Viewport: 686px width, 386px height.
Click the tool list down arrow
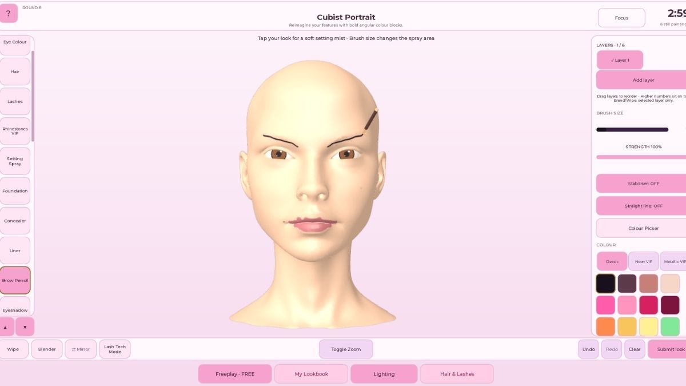[25, 327]
